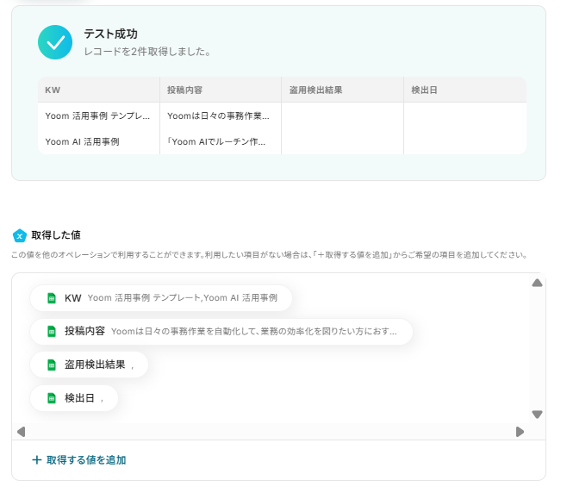Click the plus icon next to 取得する値を追加
Viewport: 567px width, 499px height.
36,460
